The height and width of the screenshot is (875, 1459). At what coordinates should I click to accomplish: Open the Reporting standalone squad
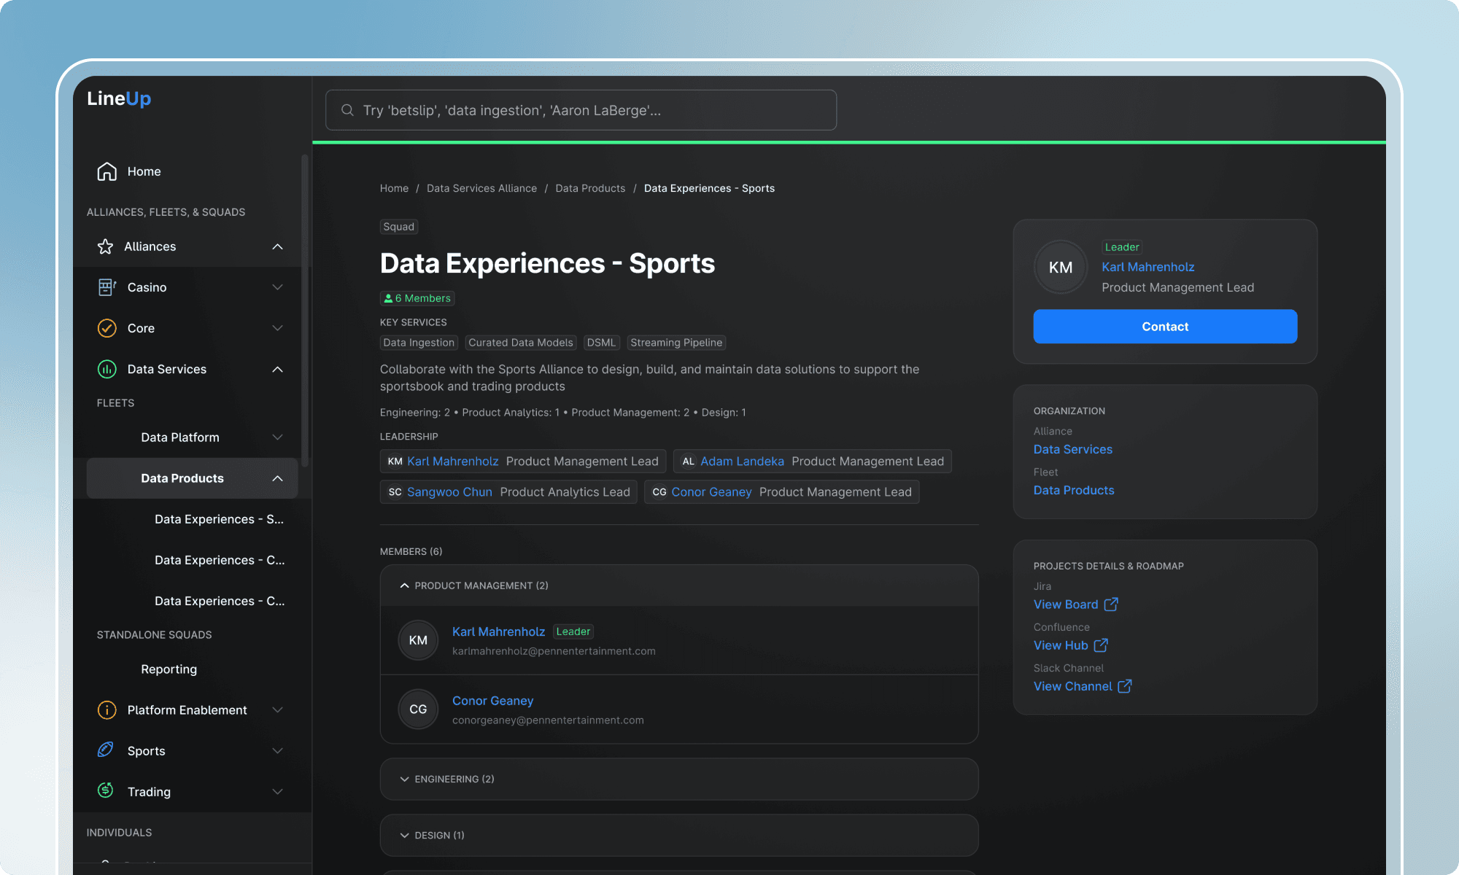click(169, 669)
